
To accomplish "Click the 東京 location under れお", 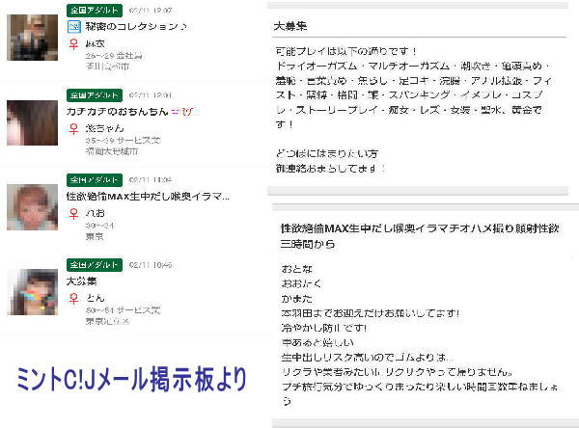I will 94,236.
